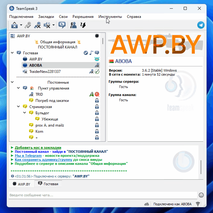
Task: Click the owl badge icon beside the AWP.BY user
Action: pyautogui.click(x=97, y=59)
